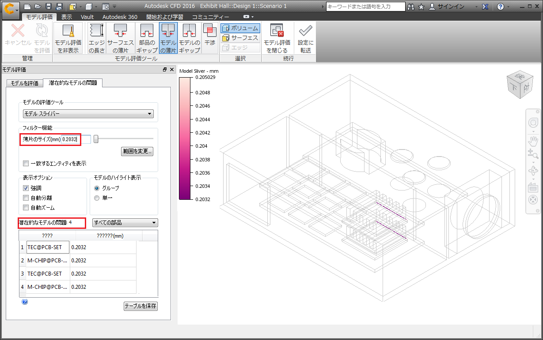Open the Autodesk 360 ribbon tab
Image resolution: width=543 pixels, height=340 pixels.
coord(120,17)
